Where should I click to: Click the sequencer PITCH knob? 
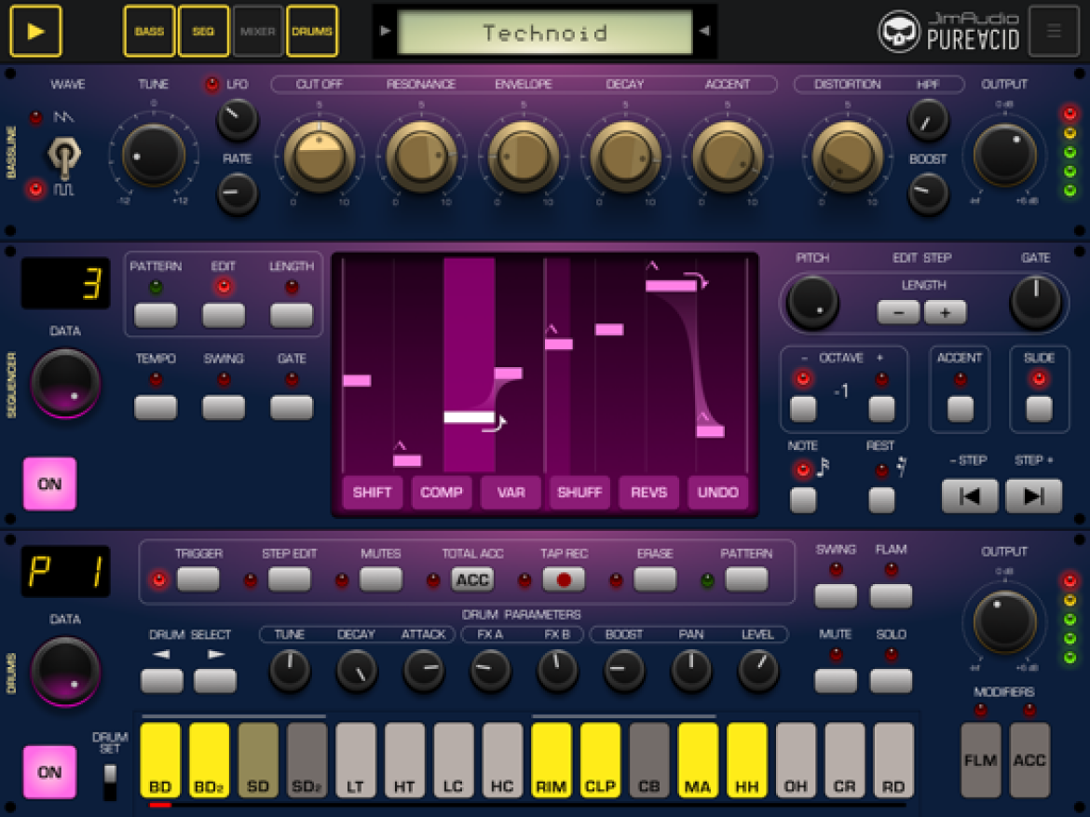pyautogui.click(x=812, y=303)
